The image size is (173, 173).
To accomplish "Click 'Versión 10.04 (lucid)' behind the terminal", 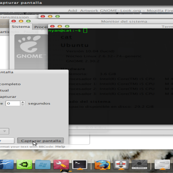I will point(90,51).
